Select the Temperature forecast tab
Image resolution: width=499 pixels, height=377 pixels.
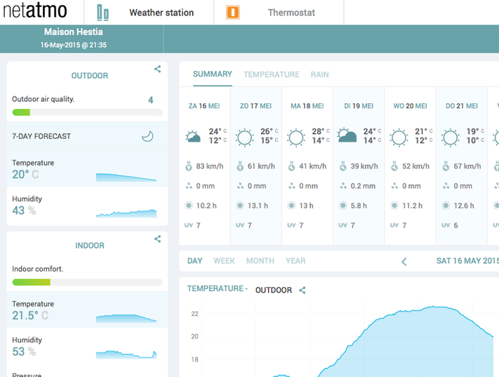(271, 74)
